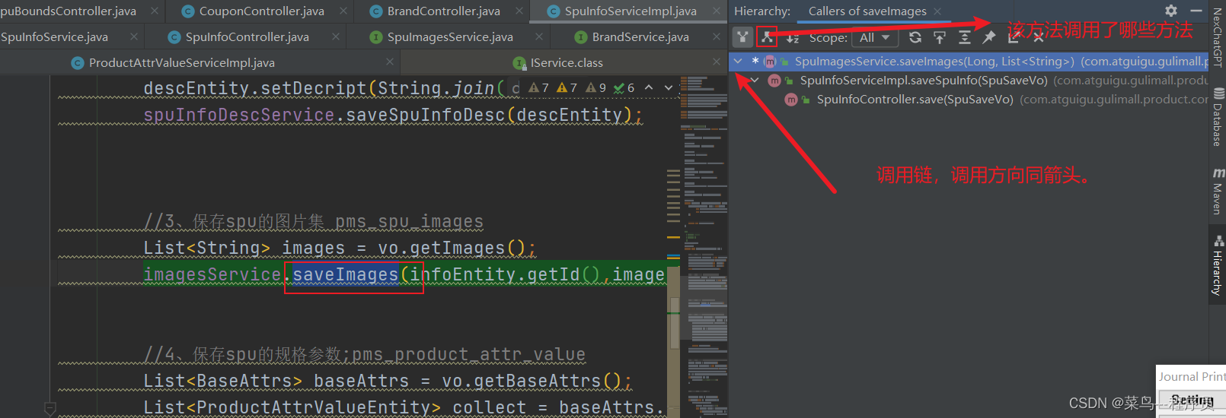This screenshot has height=418, width=1226.
Task: Open Hierarchy panel settings gear
Action: point(1171,11)
